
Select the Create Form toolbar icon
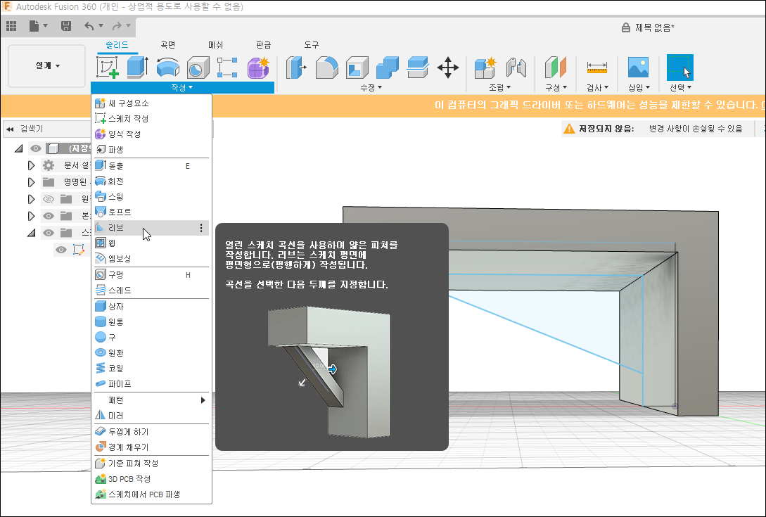(258, 68)
